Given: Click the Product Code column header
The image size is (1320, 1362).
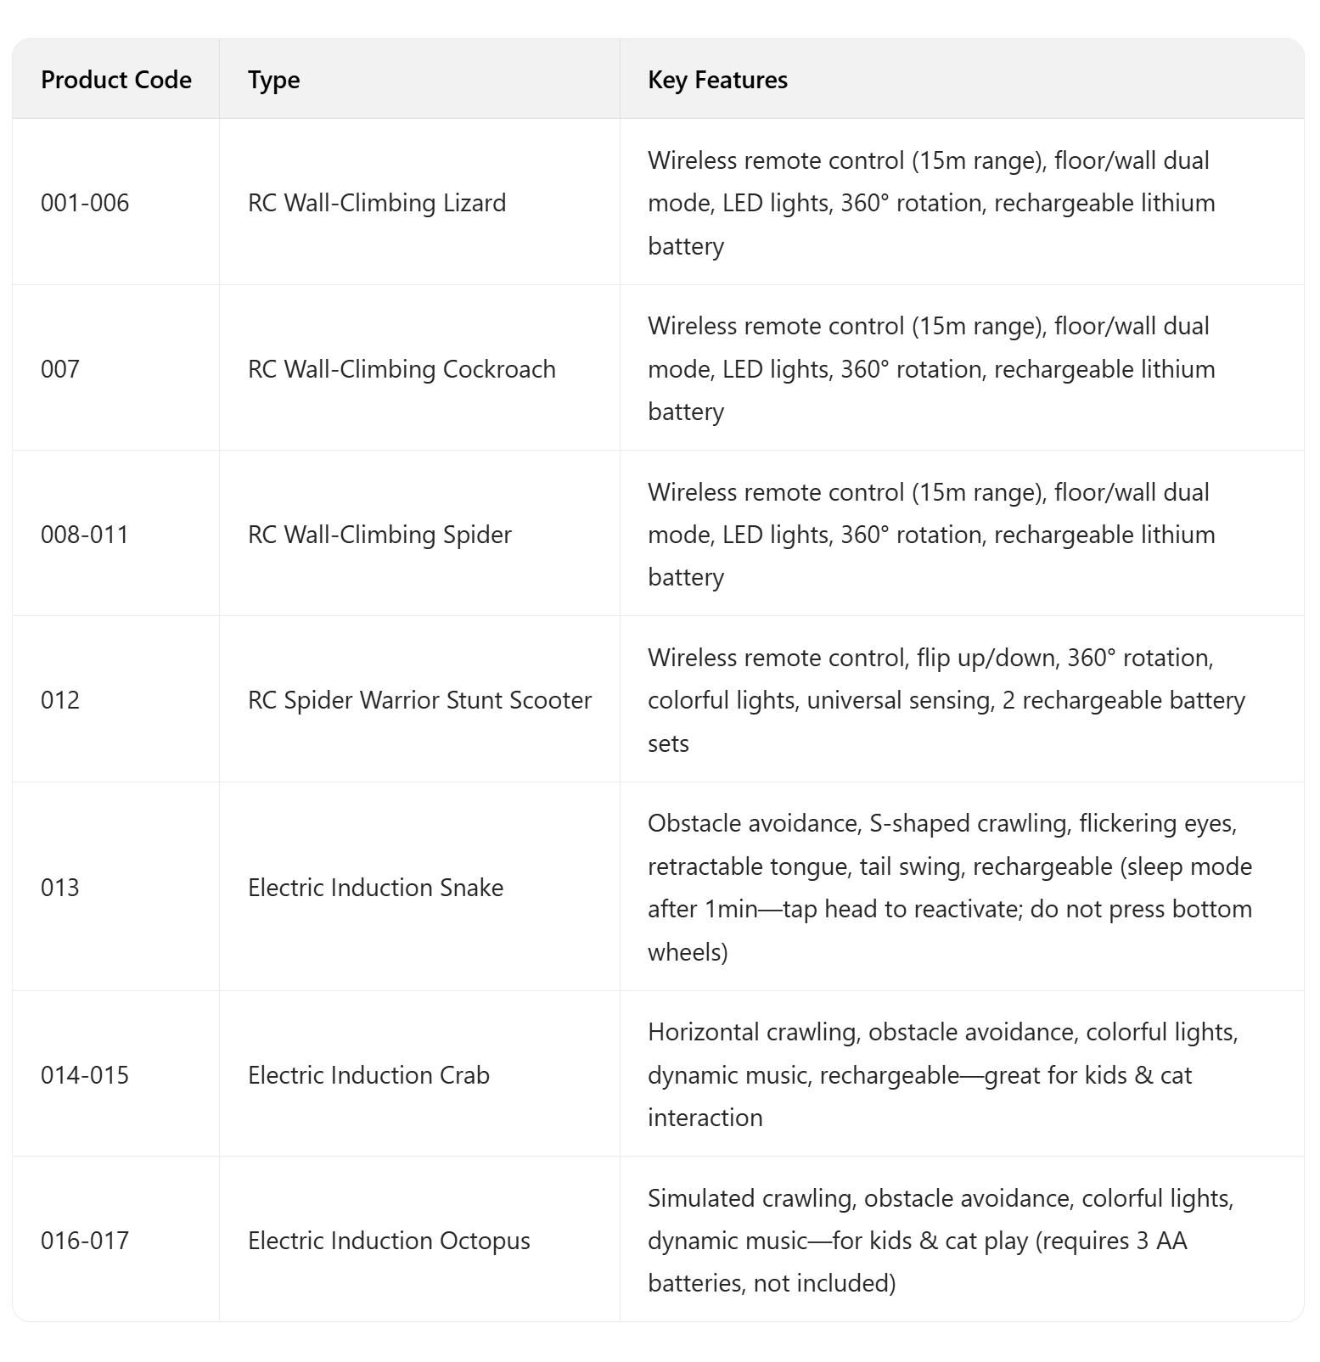Looking at the screenshot, I should 116,80.
